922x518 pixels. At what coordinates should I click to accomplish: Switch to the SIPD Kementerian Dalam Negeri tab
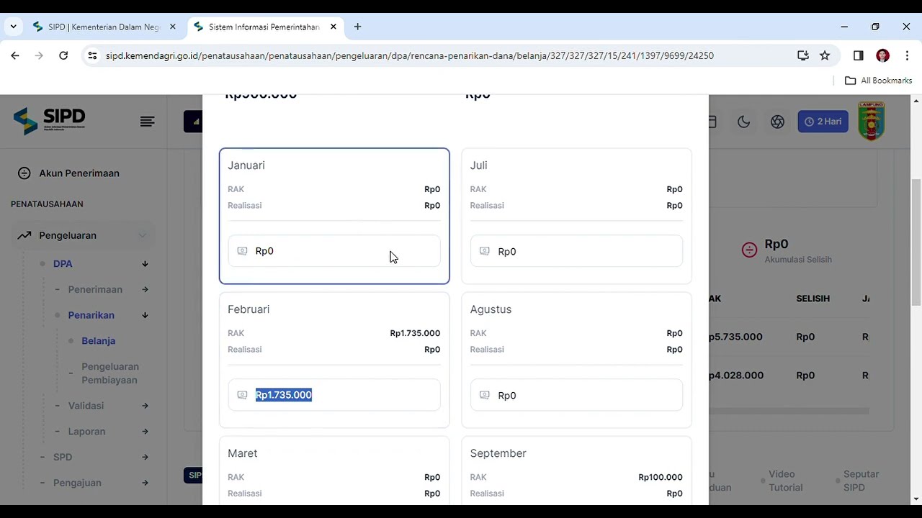click(103, 27)
